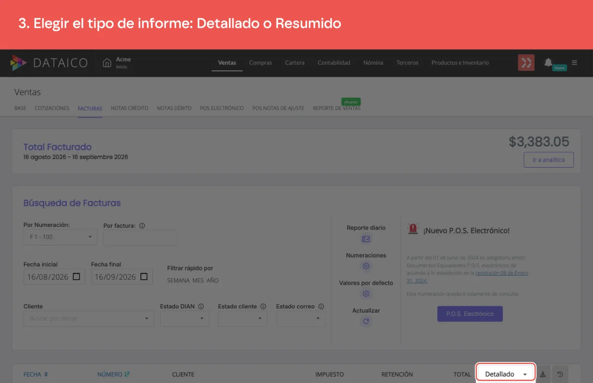Click the Fecha inicial date field
The image size is (593, 383).
click(54, 276)
